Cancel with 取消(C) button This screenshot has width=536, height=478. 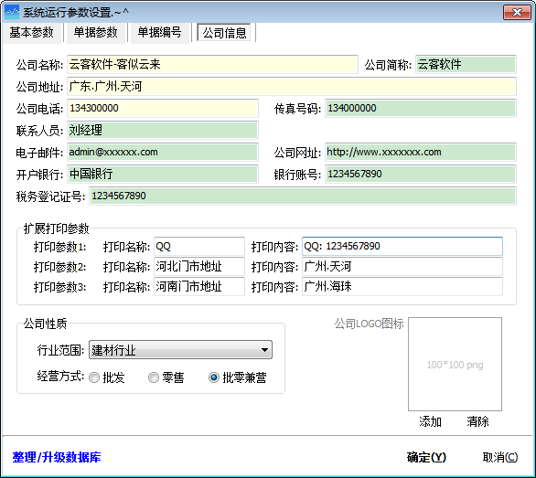pyautogui.click(x=500, y=457)
